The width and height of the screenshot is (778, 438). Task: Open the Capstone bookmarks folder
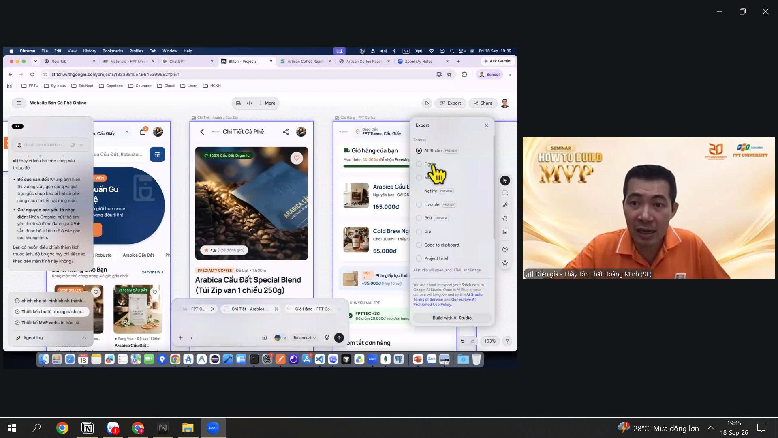(x=111, y=86)
